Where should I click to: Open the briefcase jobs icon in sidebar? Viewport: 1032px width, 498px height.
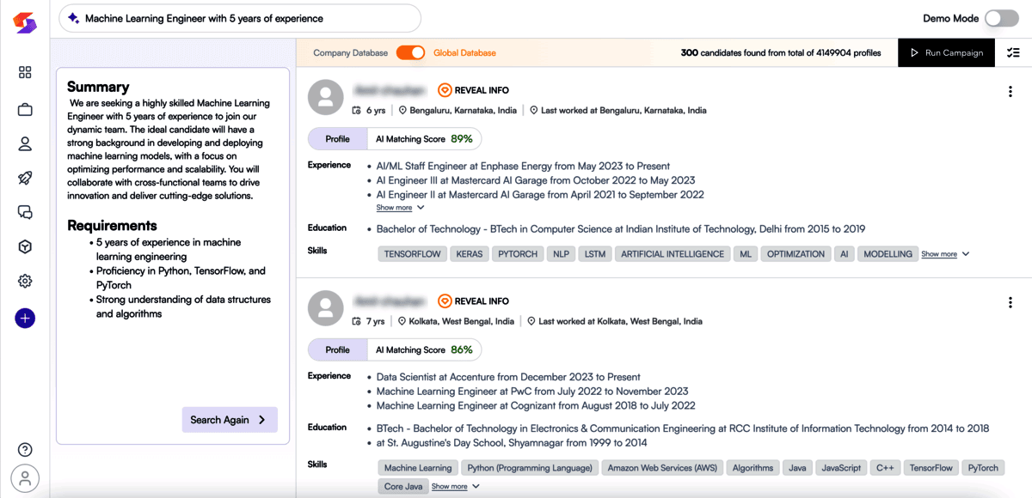click(x=25, y=109)
